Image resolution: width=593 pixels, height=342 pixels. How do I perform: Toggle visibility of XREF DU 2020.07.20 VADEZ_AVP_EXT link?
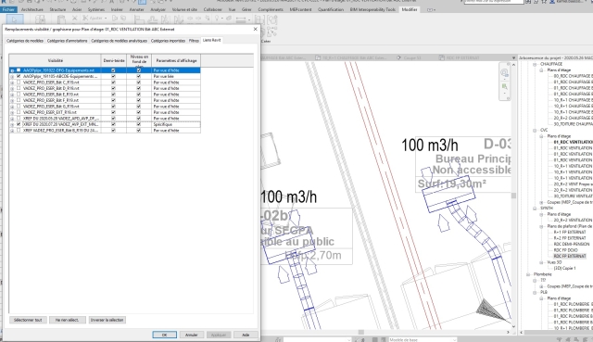point(19,124)
